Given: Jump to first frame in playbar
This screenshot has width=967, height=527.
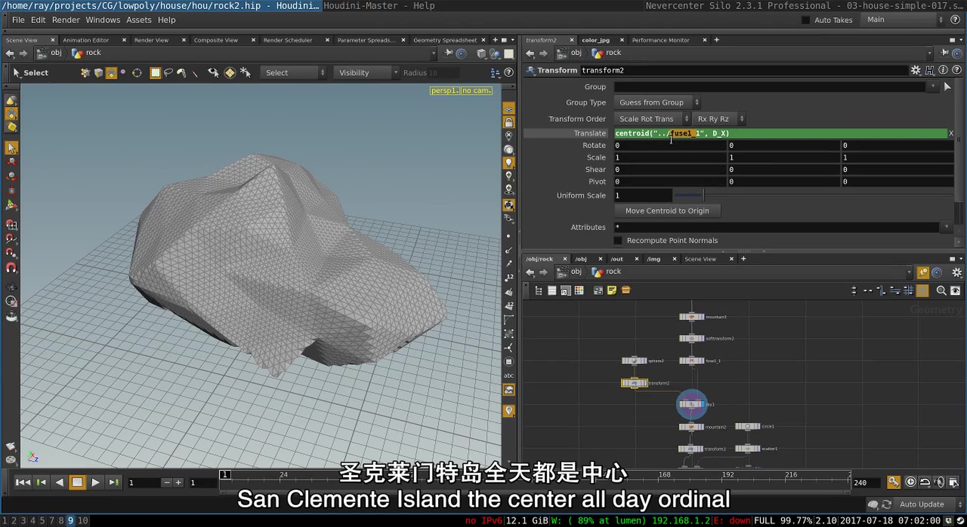Looking at the screenshot, I should point(22,483).
